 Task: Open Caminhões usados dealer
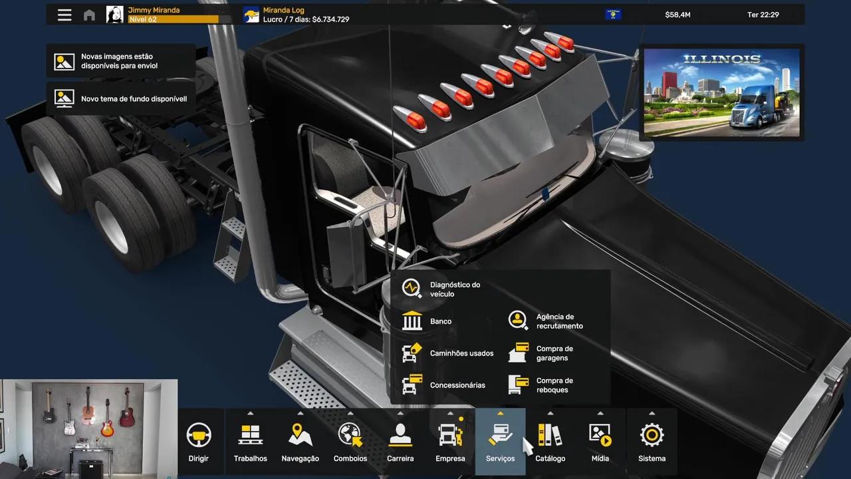click(447, 353)
